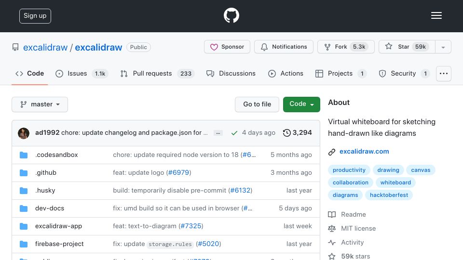Show more tabs via three-dot button
Screen dimensions: 463x260
pyautogui.click(x=444, y=73)
